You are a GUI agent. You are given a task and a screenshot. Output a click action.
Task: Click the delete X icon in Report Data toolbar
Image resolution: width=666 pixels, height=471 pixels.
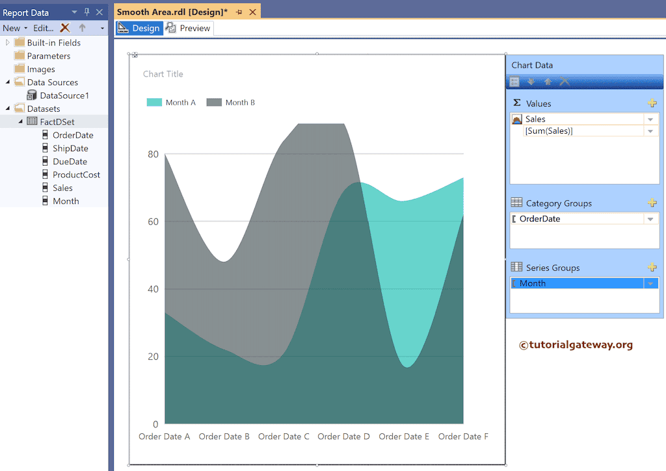coord(65,28)
